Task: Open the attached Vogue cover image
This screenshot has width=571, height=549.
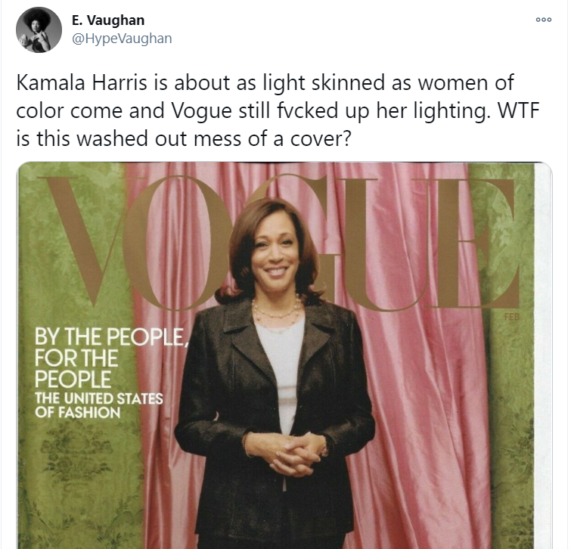Action: (x=284, y=355)
